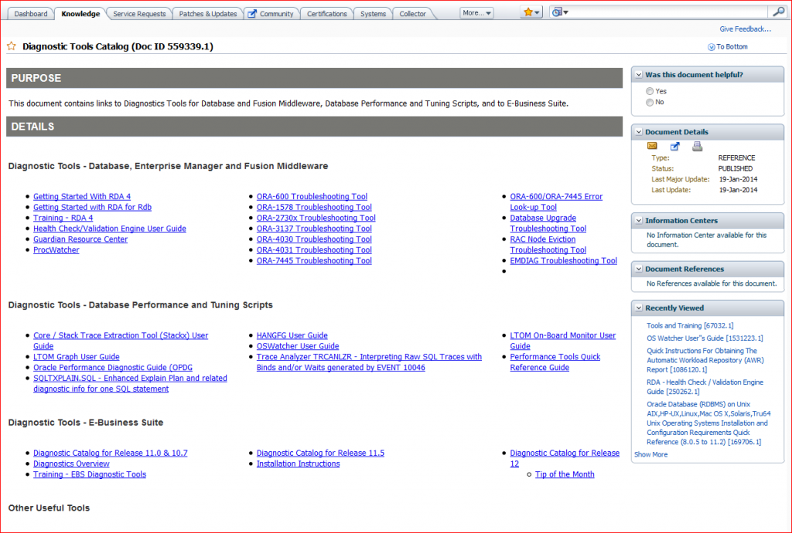Open Training - EBS Diagnostic Tools link
Screen dimensions: 792x533
pos(90,474)
